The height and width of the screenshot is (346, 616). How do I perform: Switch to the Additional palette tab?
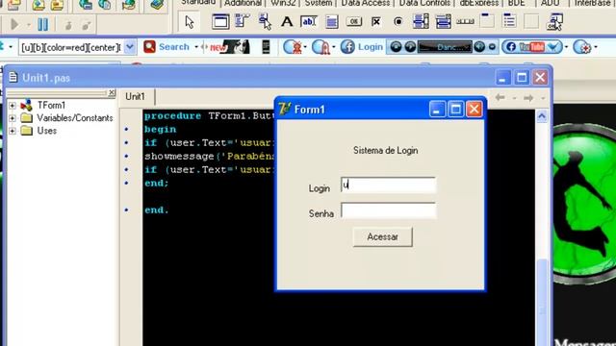243,3
